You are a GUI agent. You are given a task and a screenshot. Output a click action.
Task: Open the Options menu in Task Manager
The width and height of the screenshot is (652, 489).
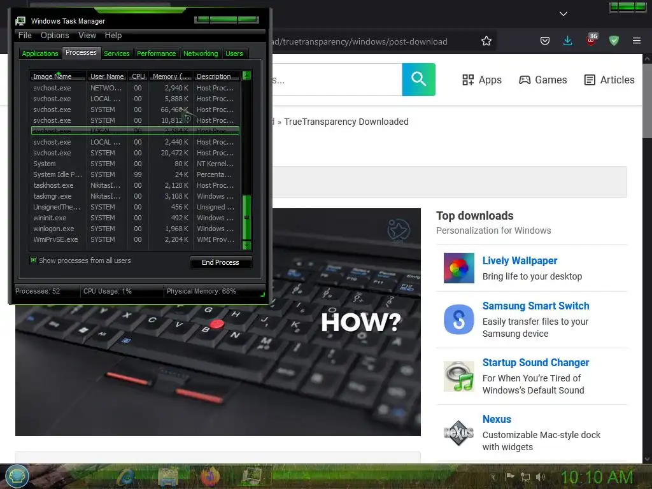55,36
